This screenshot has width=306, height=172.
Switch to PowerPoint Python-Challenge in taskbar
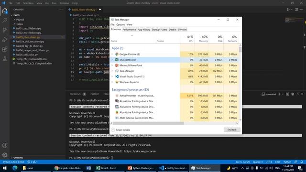pos(141,168)
